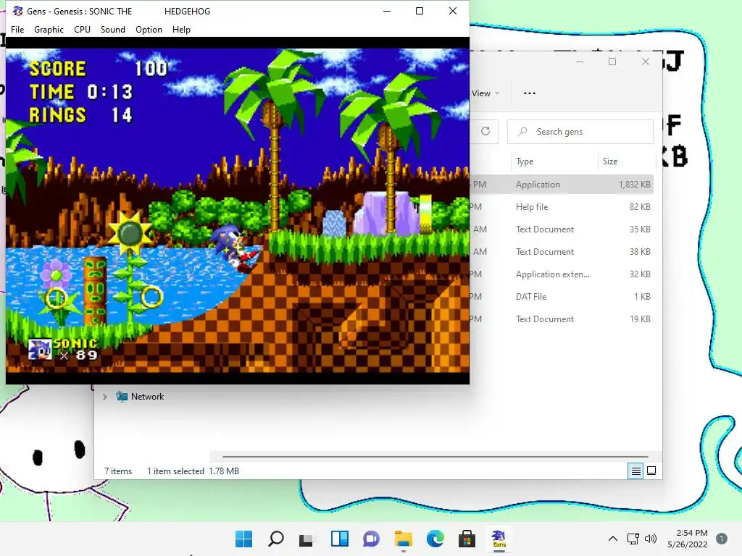Switch to details view layout icon
This screenshot has width=742, height=556.
tap(635, 471)
